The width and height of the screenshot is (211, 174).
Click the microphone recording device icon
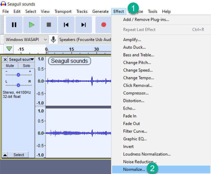coord(53,39)
